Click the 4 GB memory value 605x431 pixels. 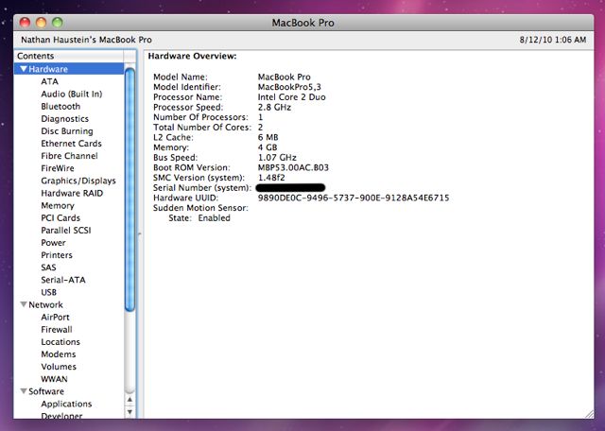click(268, 147)
